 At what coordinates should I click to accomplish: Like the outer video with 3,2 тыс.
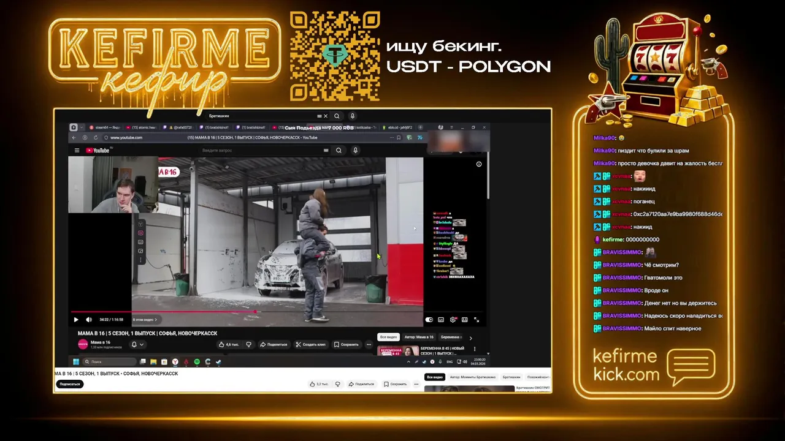tap(319, 384)
